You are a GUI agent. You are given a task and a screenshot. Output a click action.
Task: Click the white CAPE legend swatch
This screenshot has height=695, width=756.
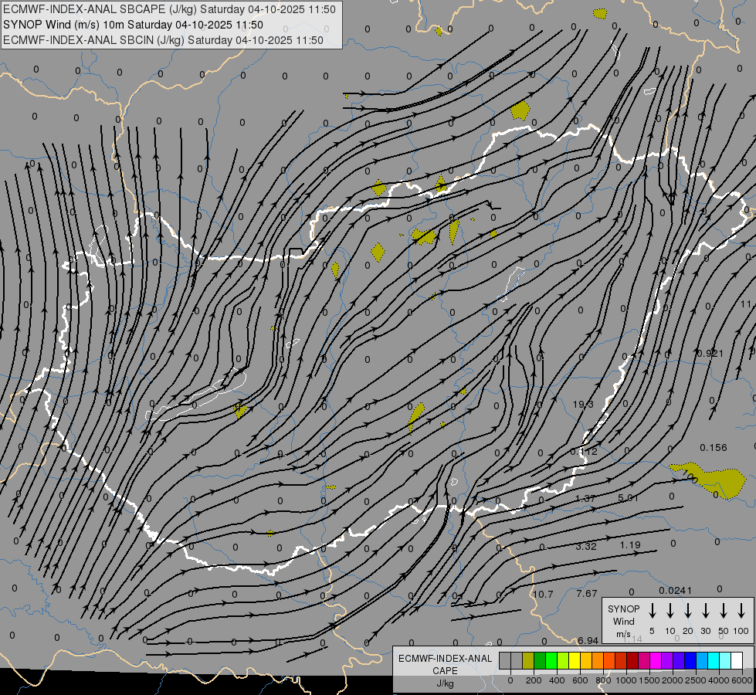pos(737,660)
